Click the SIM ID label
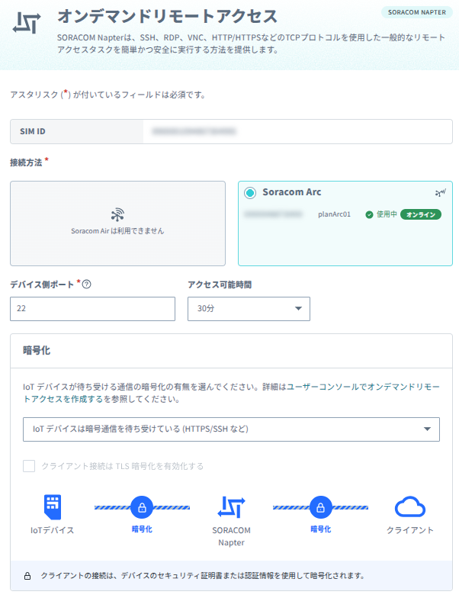 pos(32,131)
